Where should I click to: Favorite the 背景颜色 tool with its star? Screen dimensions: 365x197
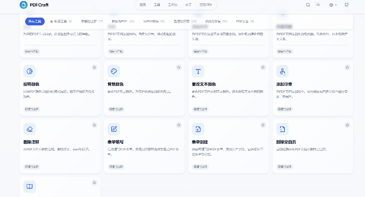point(179,68)
